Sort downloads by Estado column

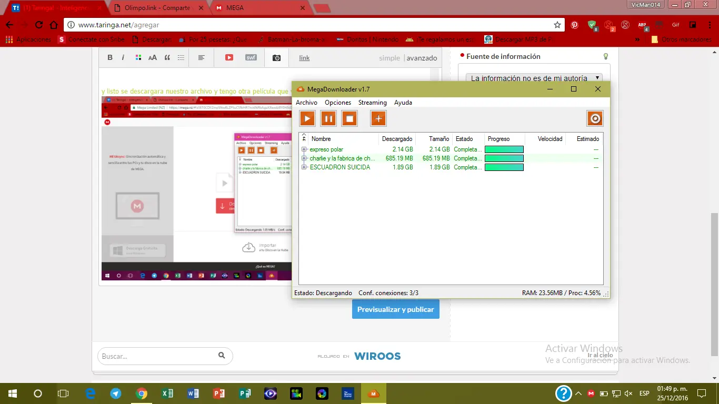[x=468, y=139]
